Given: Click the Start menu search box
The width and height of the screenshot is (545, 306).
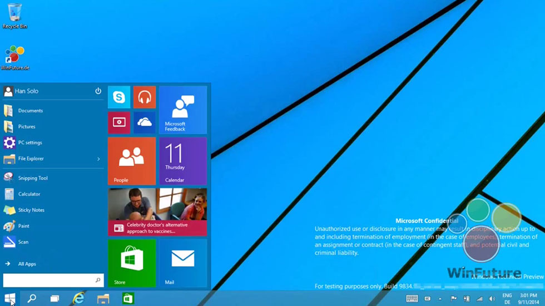Looking at the screenshot, I should coord(50,280).
